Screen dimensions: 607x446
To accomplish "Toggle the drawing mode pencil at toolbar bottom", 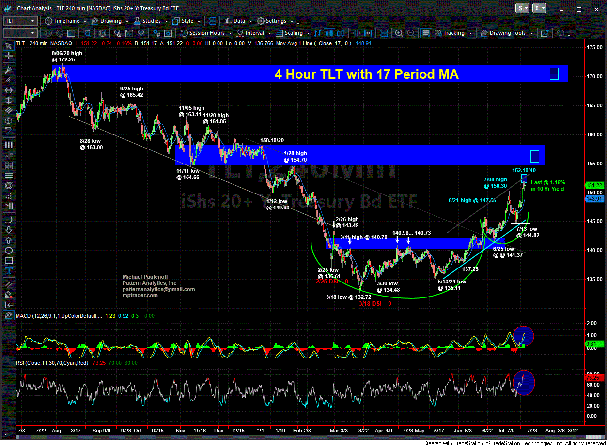I will click(x=8, y=315).
